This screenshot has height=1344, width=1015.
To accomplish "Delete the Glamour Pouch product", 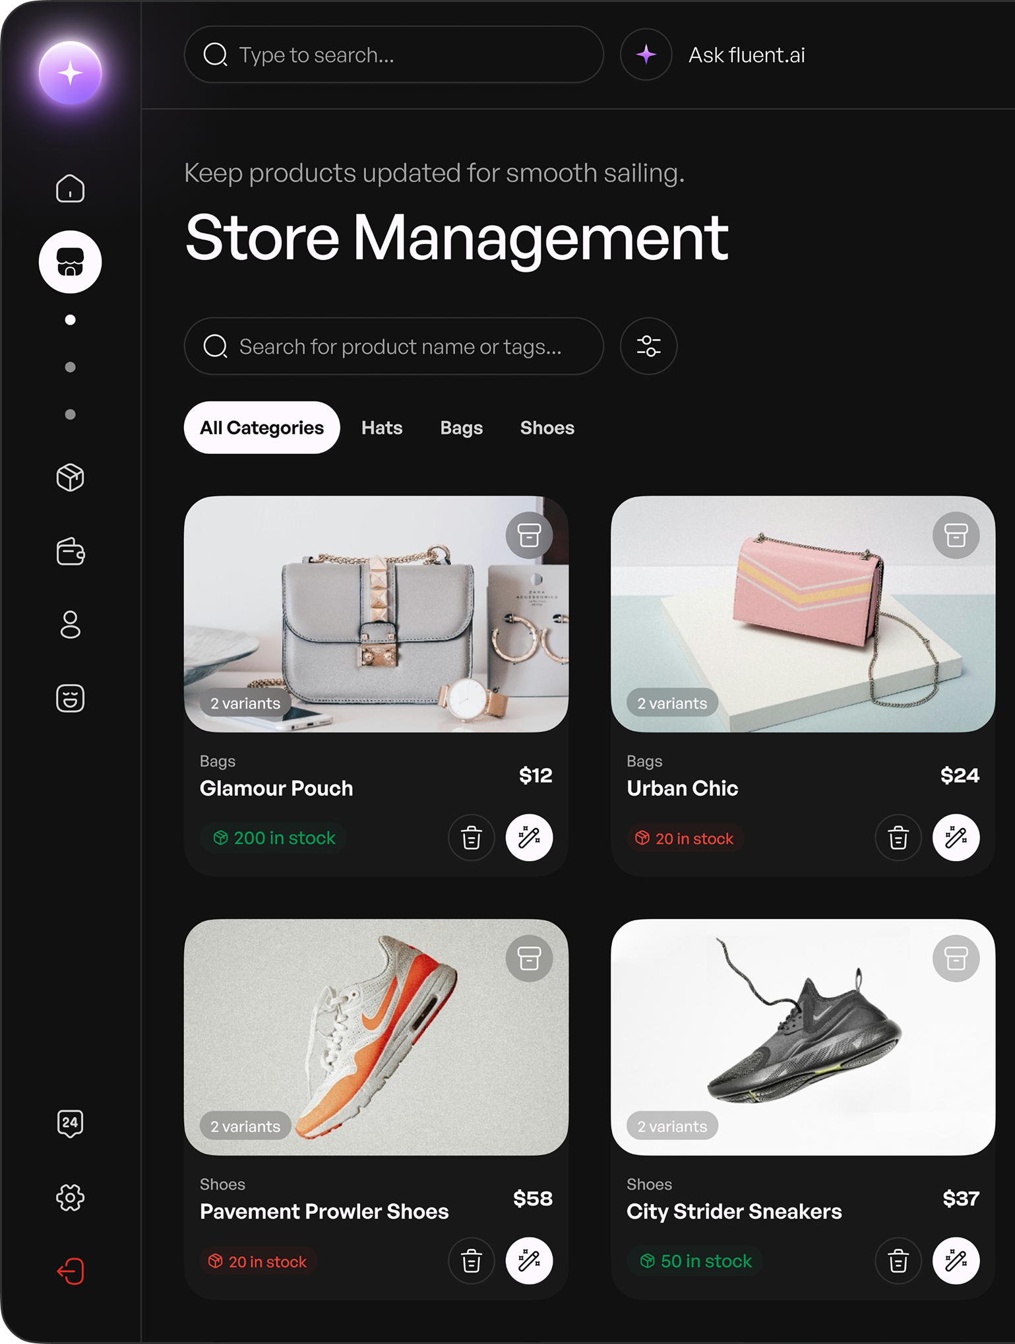I will (x=471, y=838).
